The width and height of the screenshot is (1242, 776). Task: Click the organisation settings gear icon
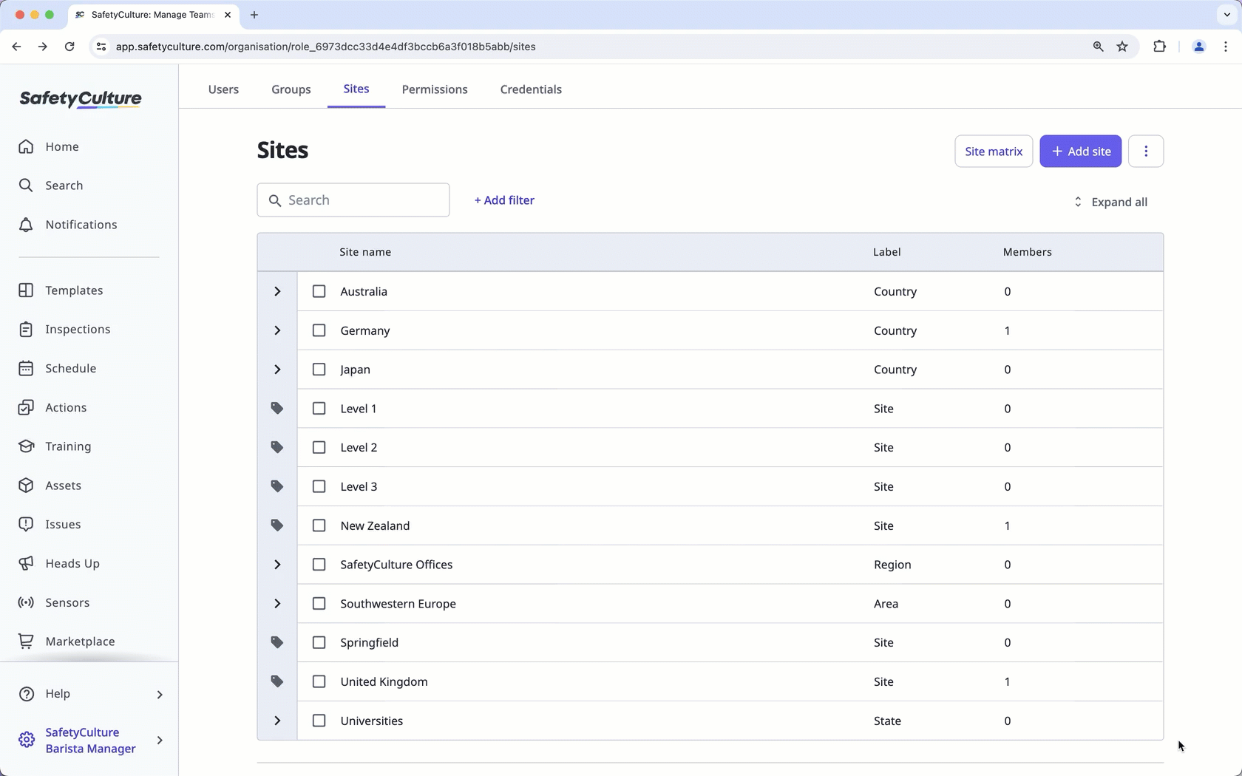click(26, 740)
